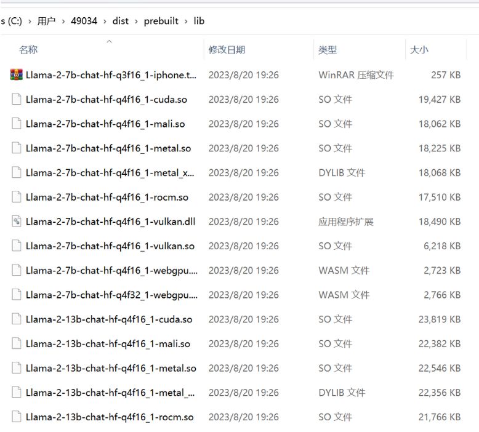Click the 257 KB size cell
479x432 pixels.
click(446, 75)
